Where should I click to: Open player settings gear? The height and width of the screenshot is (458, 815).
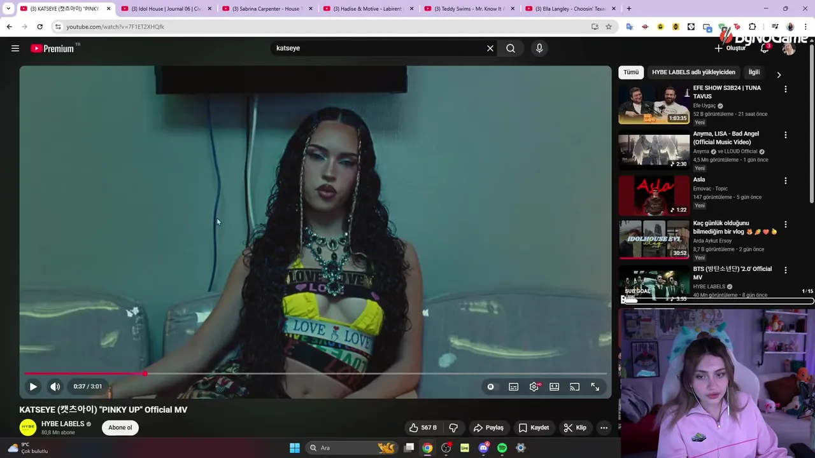534,387
